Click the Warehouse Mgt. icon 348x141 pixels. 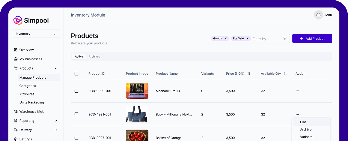pos(16,112)
